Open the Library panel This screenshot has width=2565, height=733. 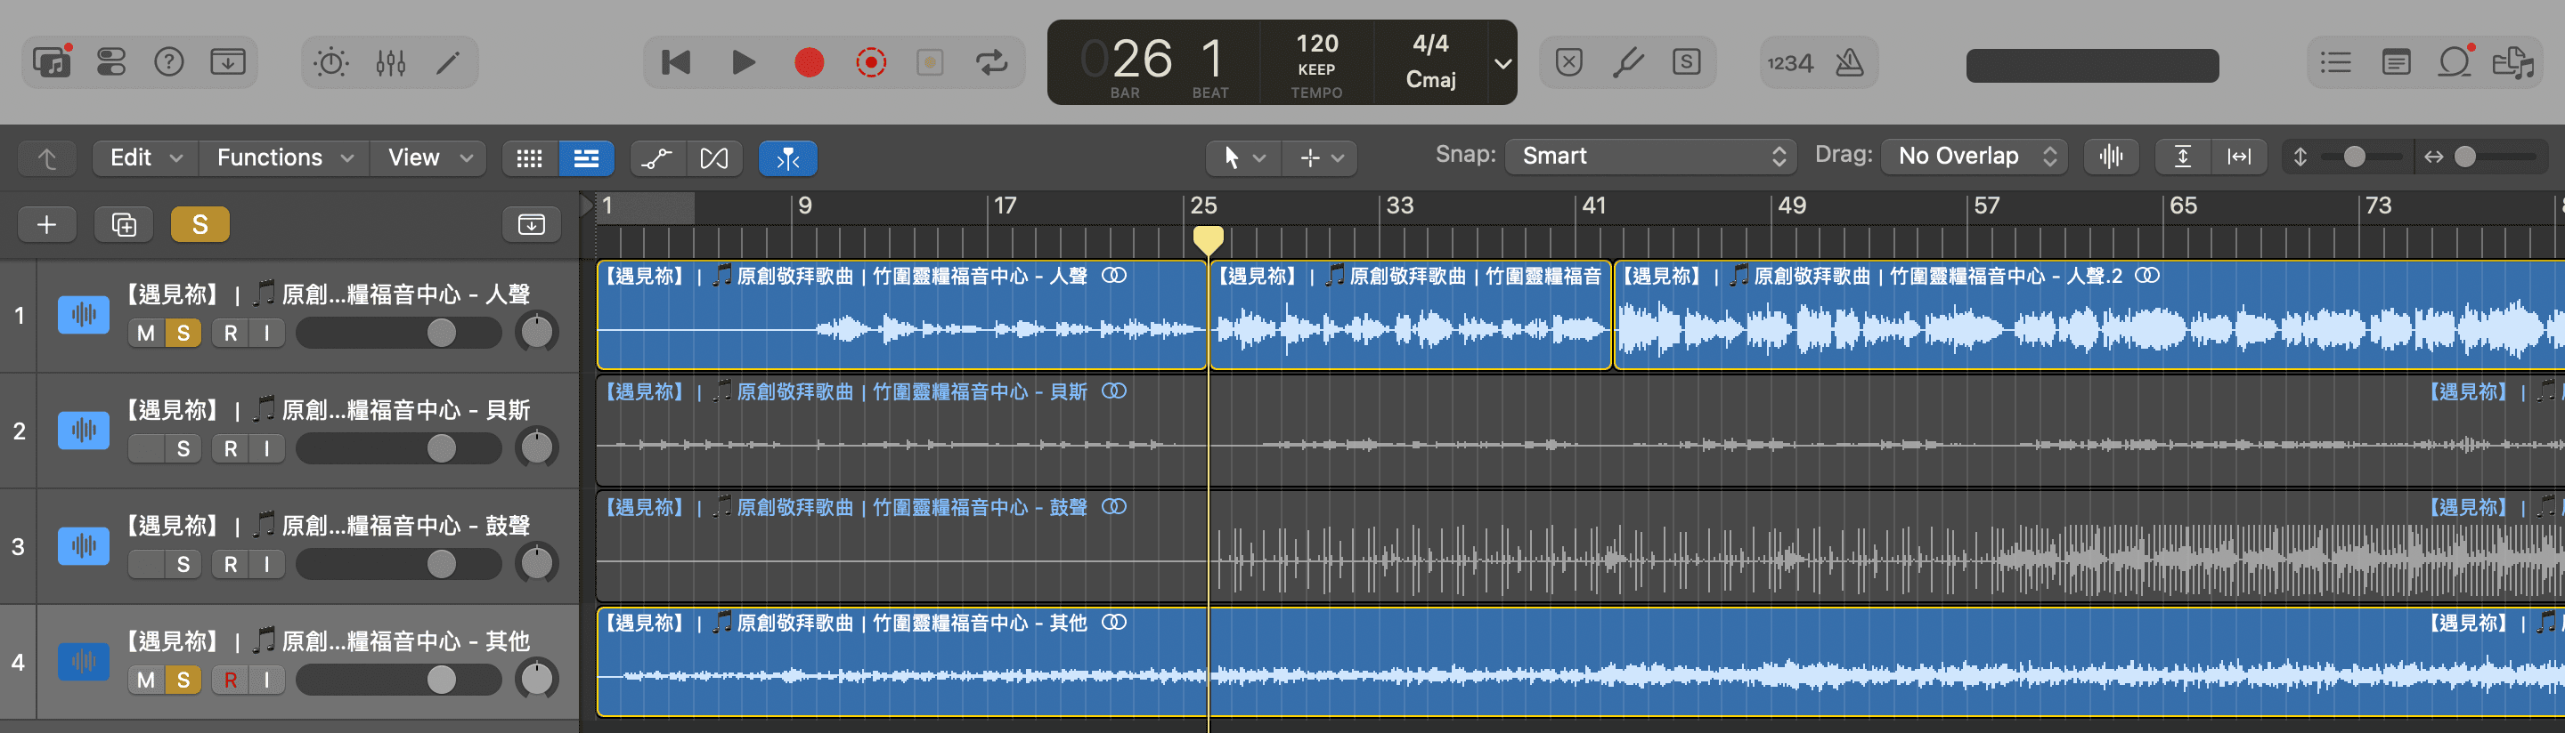click(51, 62)
